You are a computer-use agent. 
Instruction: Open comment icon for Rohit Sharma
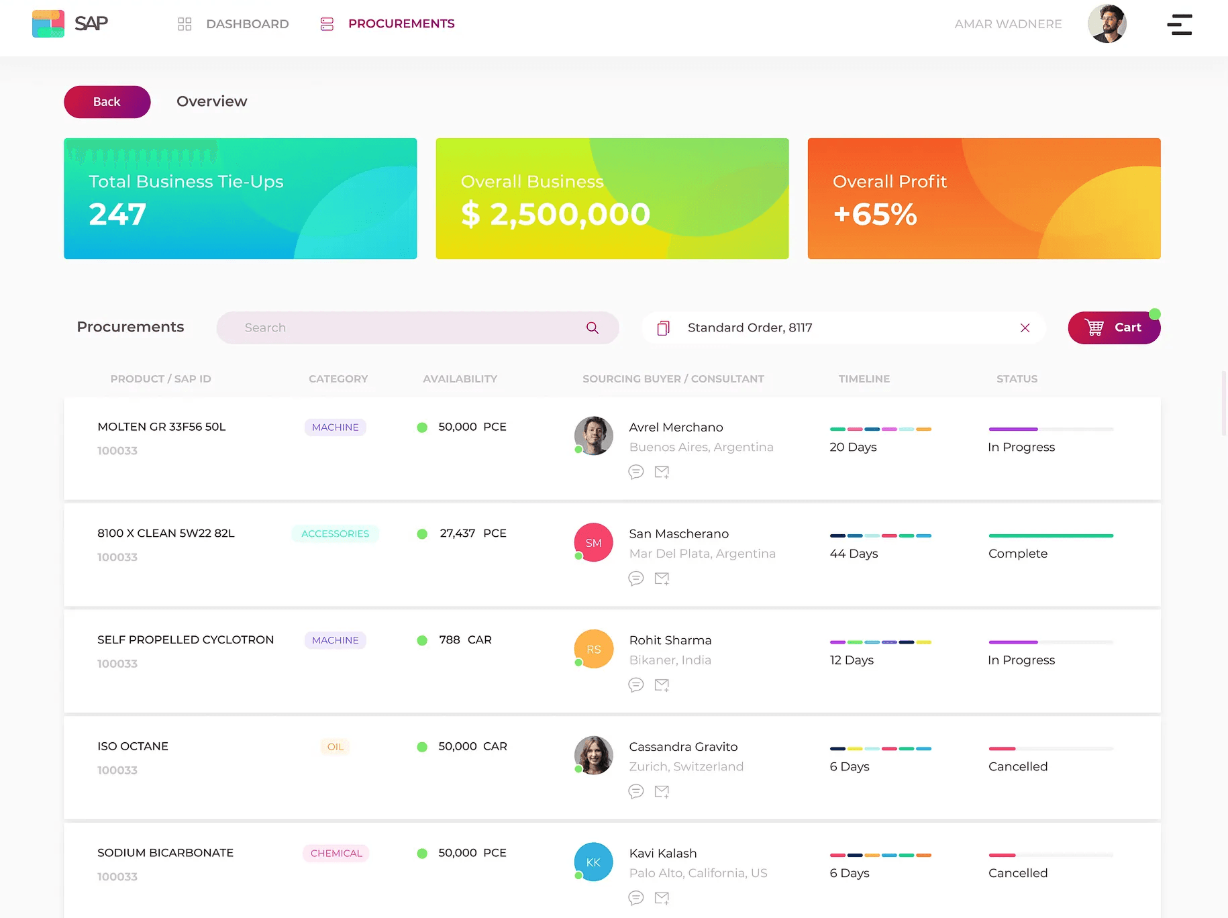635,685
